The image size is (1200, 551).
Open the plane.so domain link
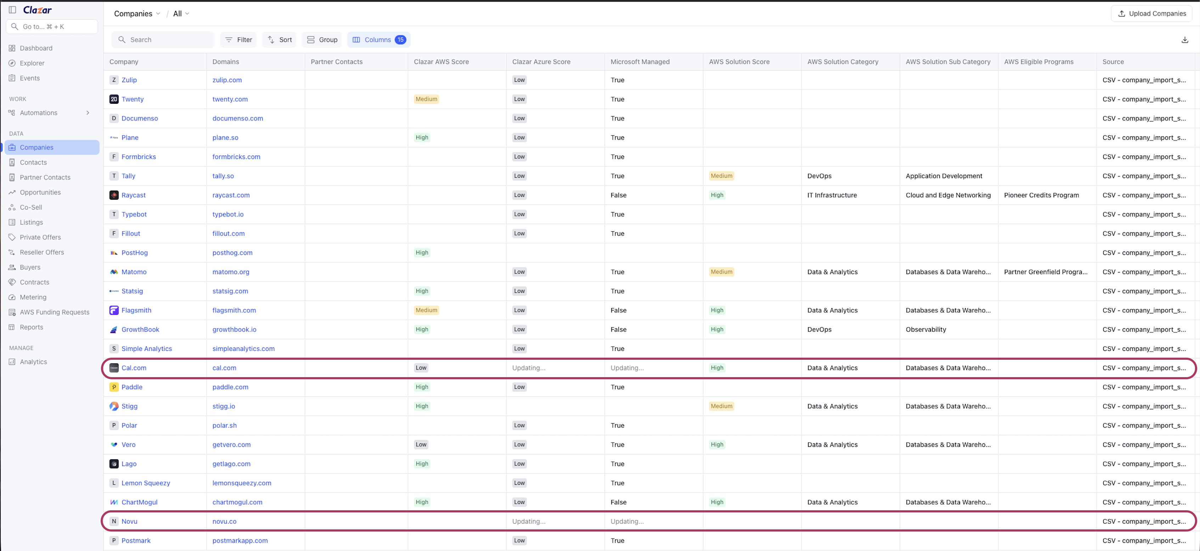(225, 138)
